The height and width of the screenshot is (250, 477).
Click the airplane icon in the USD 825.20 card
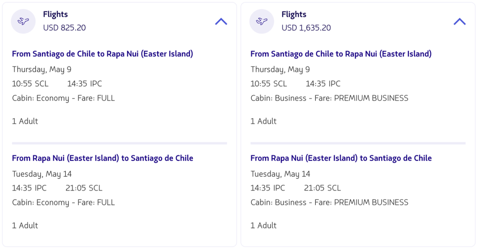(x=23, y=21)
